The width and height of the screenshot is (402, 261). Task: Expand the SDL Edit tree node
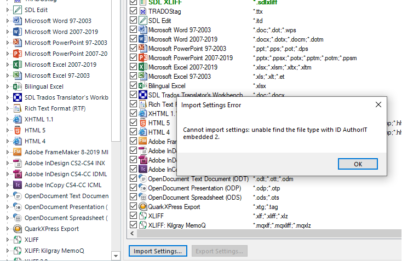tap(8, 10)
